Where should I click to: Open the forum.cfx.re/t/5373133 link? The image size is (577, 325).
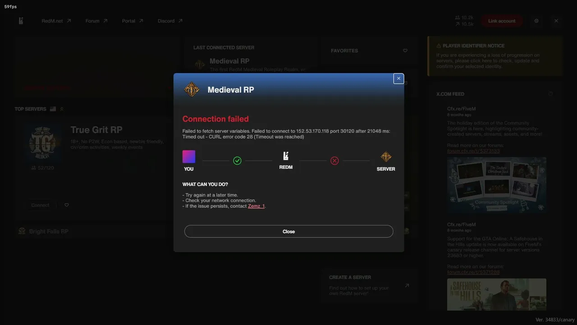(473, 151)
